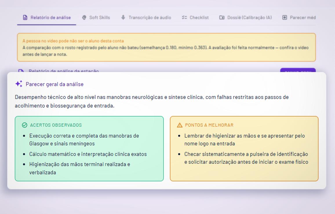
Task: Click the 'ACERTOS OBSERVADOS' label
Action: coord(56,125)
